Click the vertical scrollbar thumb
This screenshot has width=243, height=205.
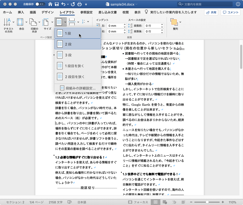241,57
